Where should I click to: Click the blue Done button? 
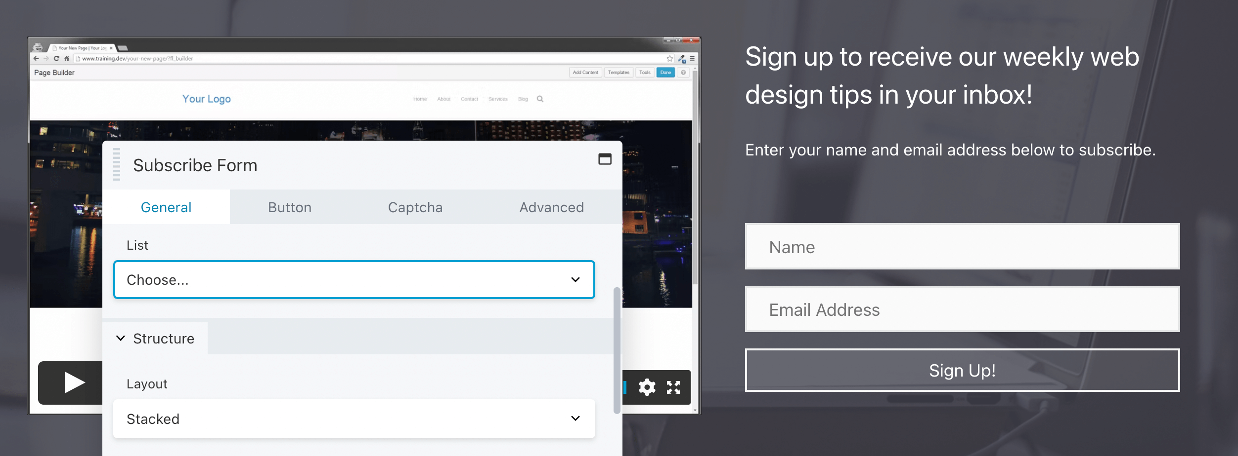coord(665,73)
